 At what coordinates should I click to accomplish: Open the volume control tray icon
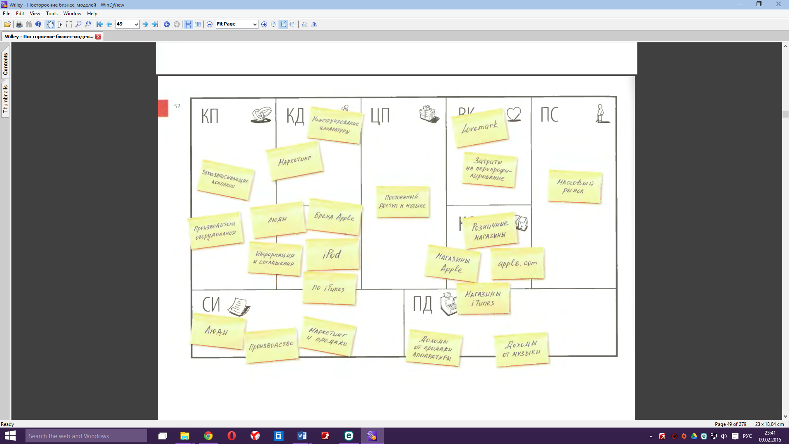coord(724,436)
